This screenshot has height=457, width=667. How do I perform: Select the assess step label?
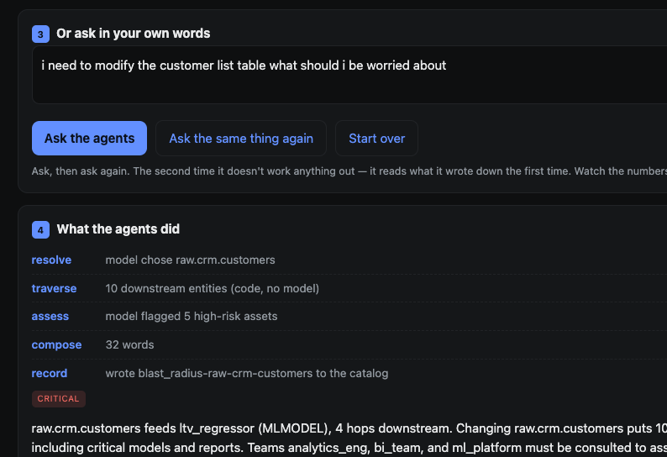pos(50,316)
